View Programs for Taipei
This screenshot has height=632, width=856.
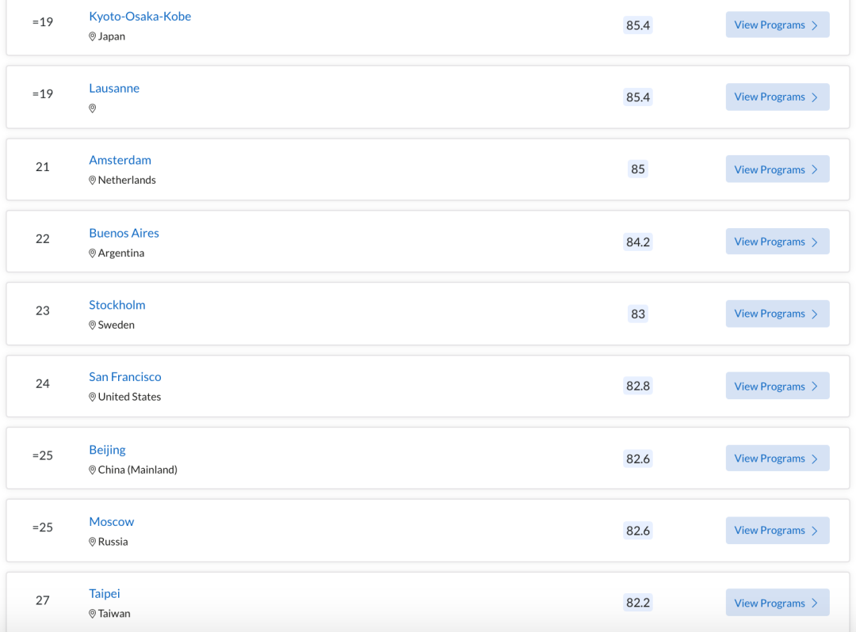click(778, 603)
